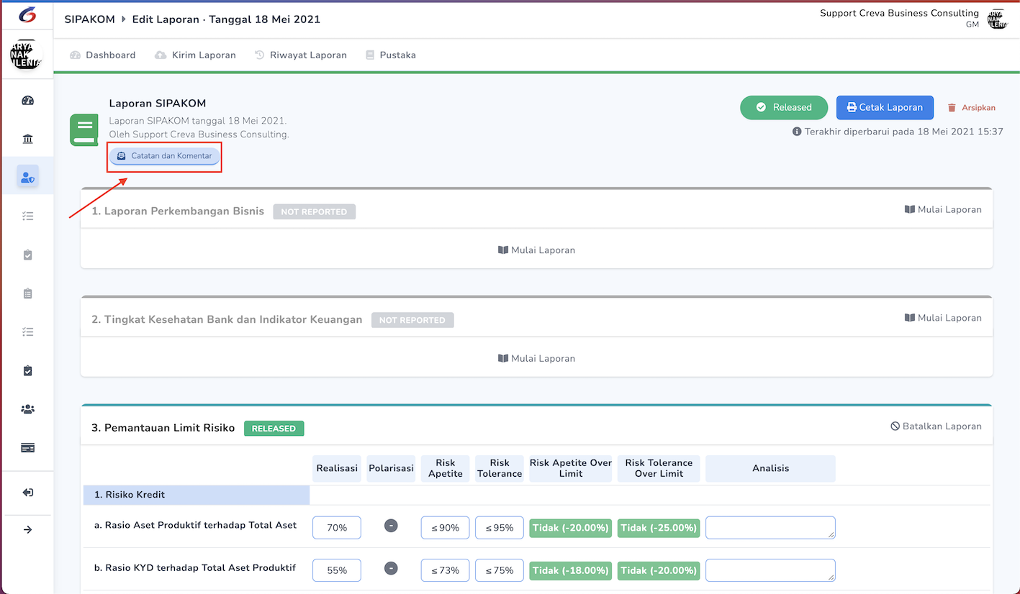Click NOT REPORTED badge of Tingkat Kesehatan Bank
1020x594 pixels.
tap(412, 320)
